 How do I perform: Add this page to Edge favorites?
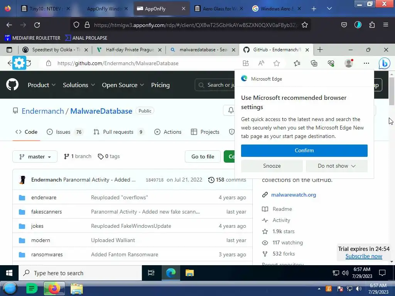pyautogui.click(x=277, y=64)
